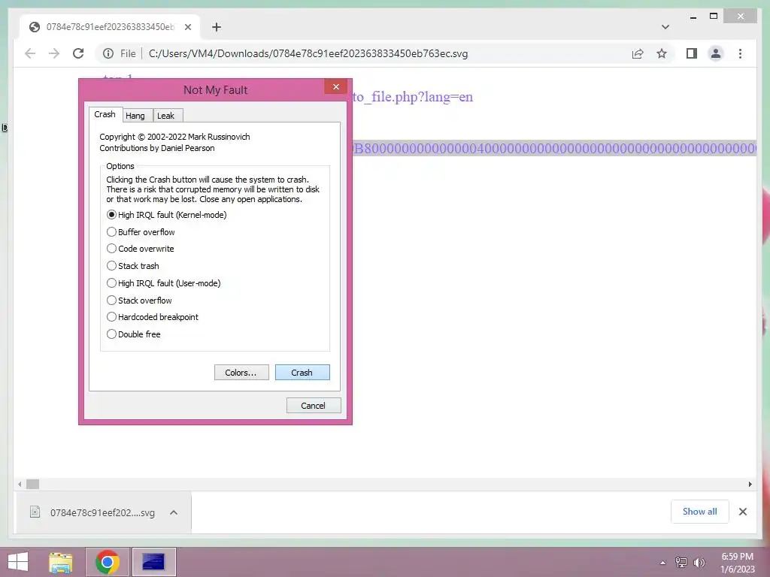Click the Crash button
The width and height of the screenshot is (770, 577).
302,373
